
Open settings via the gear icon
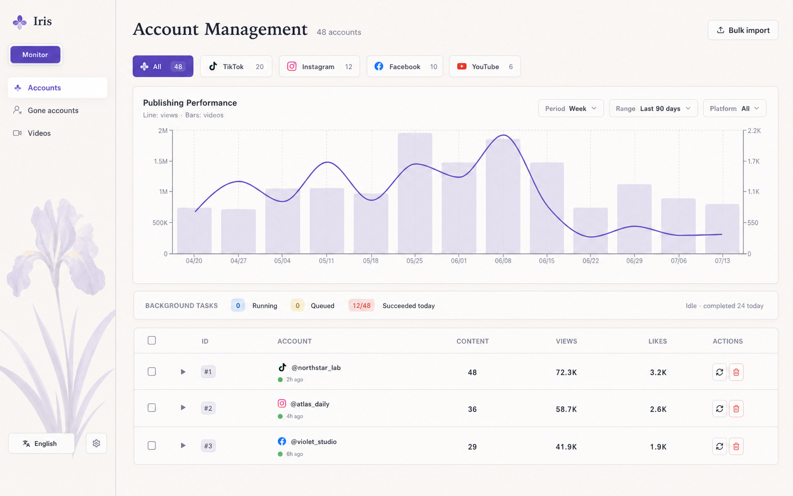(96, 443)
